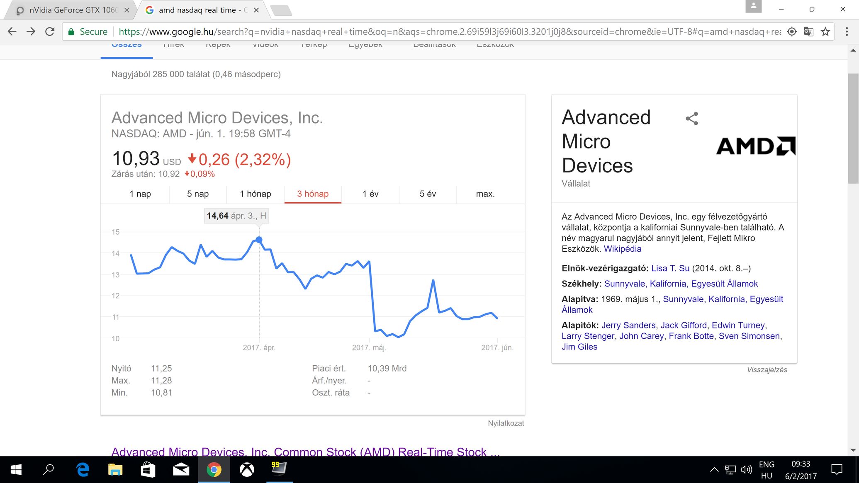Click the Wikipédia link
859x483 pixels.
coord(622,249)
